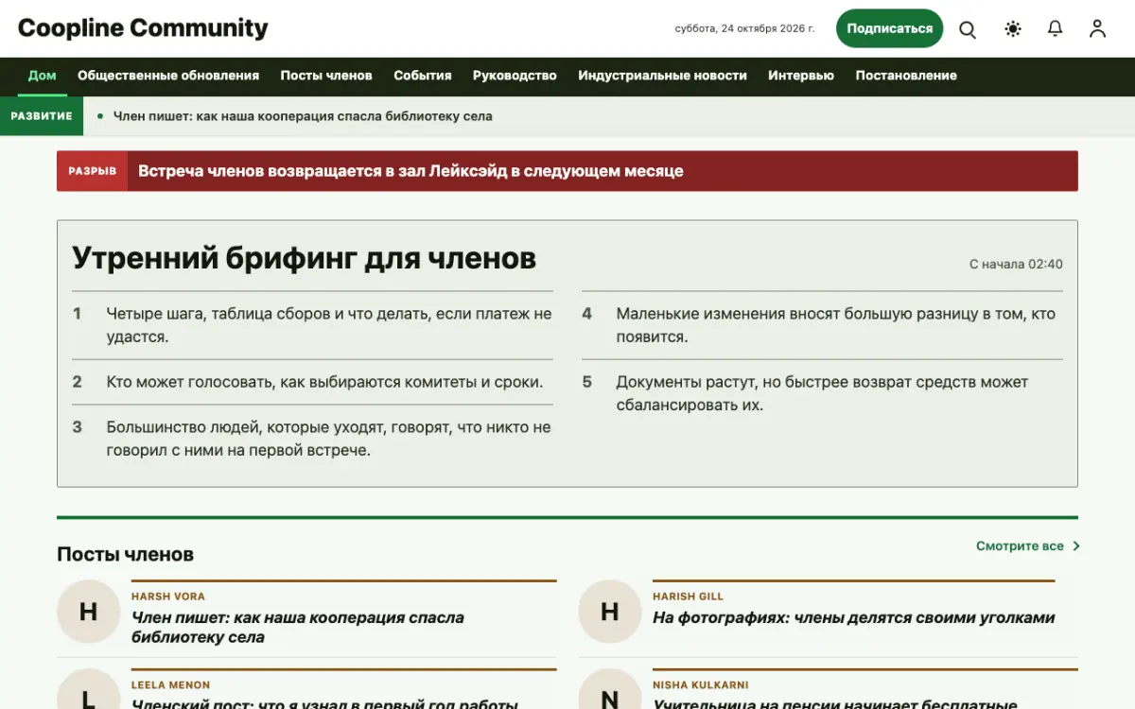This screenshot has height=709, width=1135.
Task: Open the search icon in header
Action: pos(968,29)
